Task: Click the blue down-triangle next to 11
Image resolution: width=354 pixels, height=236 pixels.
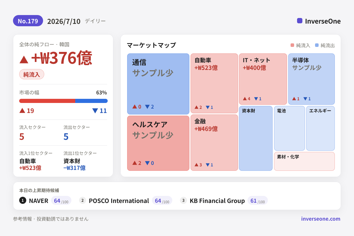Action: [95, 111]
